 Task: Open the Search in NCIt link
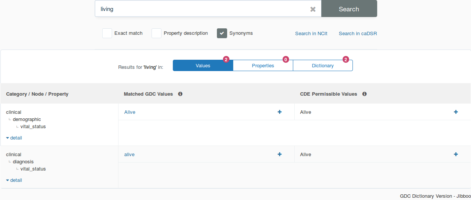[311, 33]
